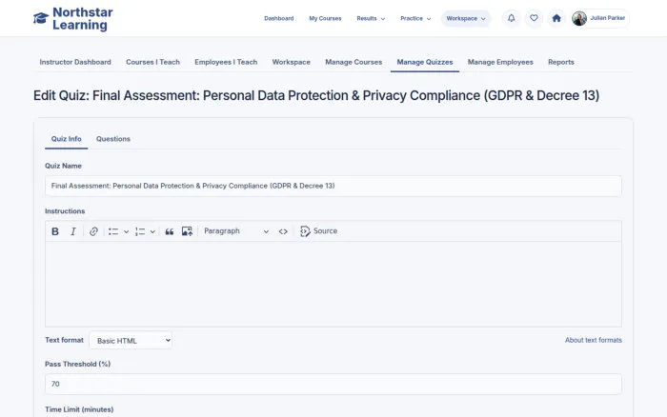The height and width of the screenshot is (417, 667).
Task: Click Julian Parker's profile avatar
Action: (x=579, y=18)
